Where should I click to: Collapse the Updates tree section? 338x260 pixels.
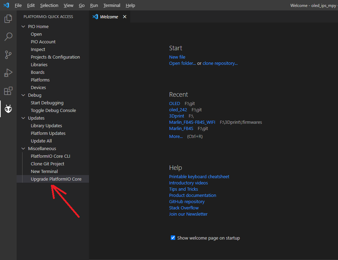coord(23,118)
